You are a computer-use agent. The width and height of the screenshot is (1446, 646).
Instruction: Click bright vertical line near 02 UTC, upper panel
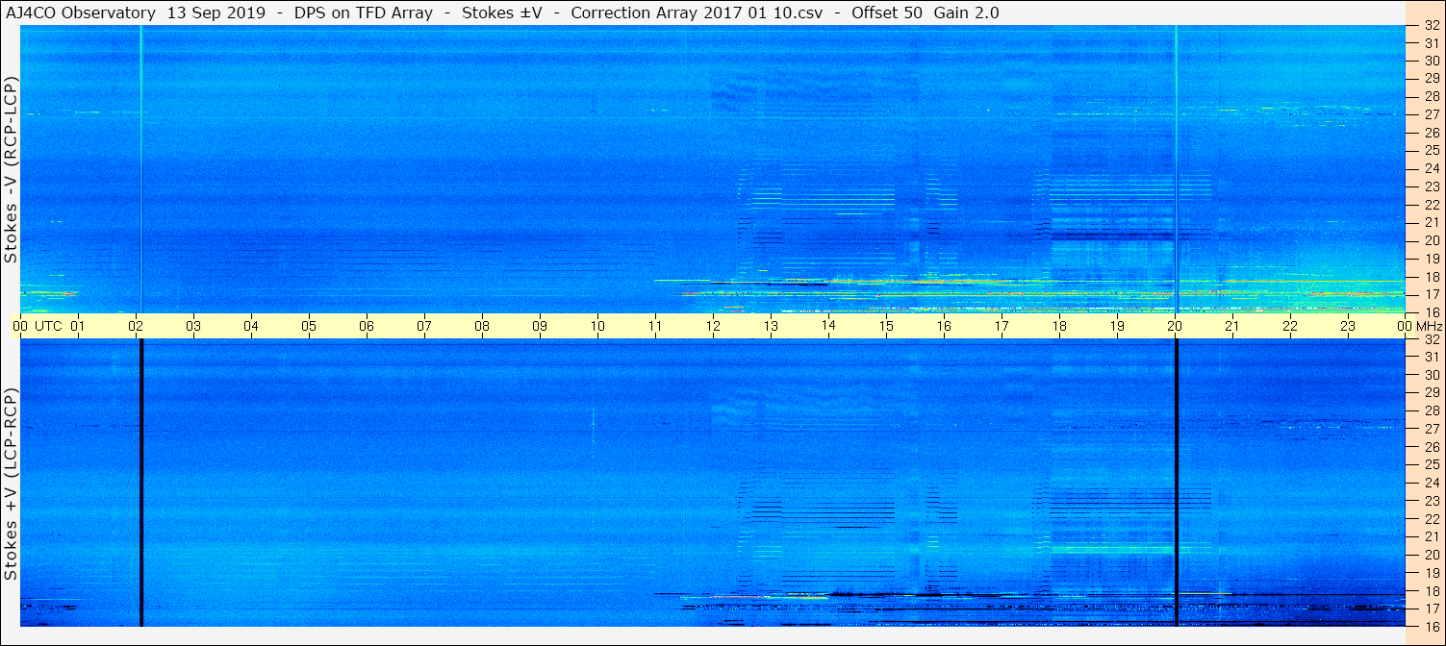pyautogui.click(x=141, y=169)
